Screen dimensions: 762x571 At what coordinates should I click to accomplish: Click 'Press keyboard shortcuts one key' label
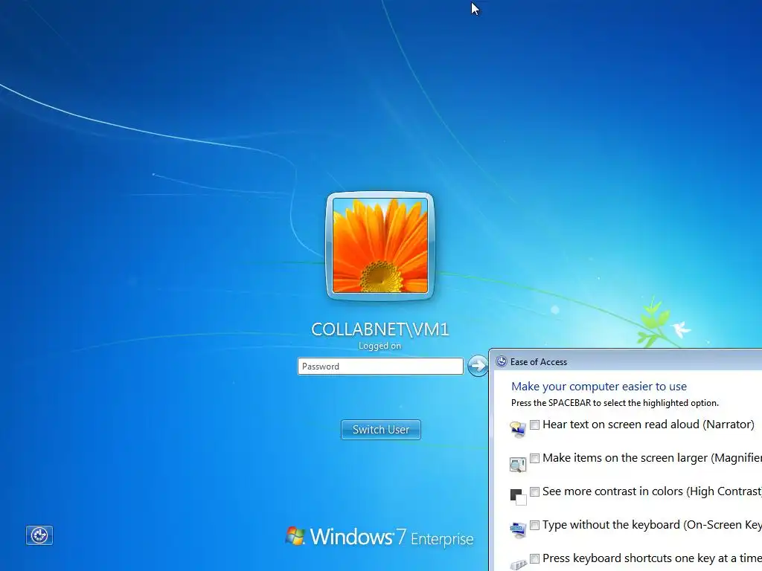pyautogui.click(x=652, y=559)
